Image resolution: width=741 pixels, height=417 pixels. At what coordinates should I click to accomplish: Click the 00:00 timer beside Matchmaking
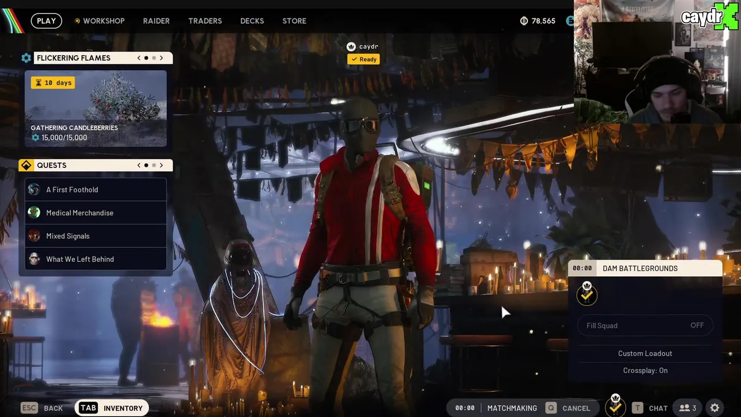tap(465, 408)
